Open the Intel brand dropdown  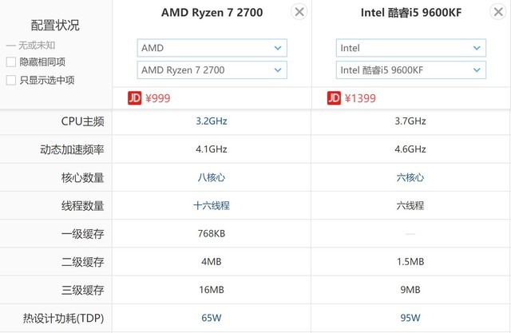click(x=410, y=48)
